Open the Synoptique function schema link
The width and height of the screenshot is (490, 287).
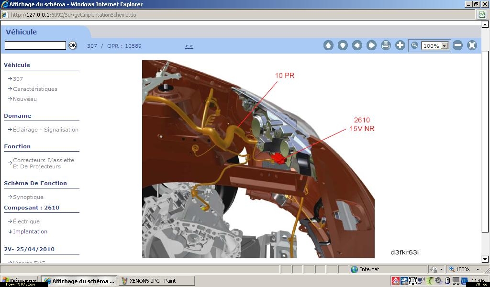click(28, 197)
